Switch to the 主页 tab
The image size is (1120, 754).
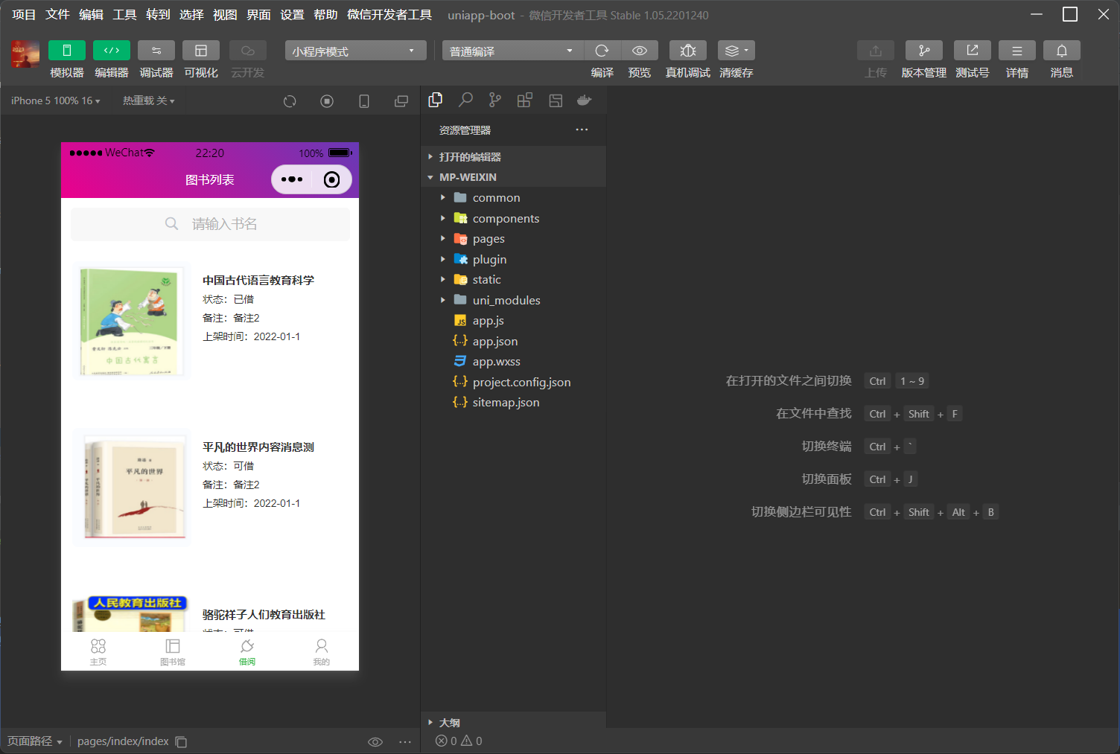(98, 651)
